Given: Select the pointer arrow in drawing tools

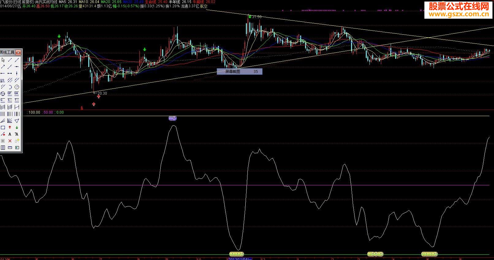Looking at the screenshot, I should point(3,60).
